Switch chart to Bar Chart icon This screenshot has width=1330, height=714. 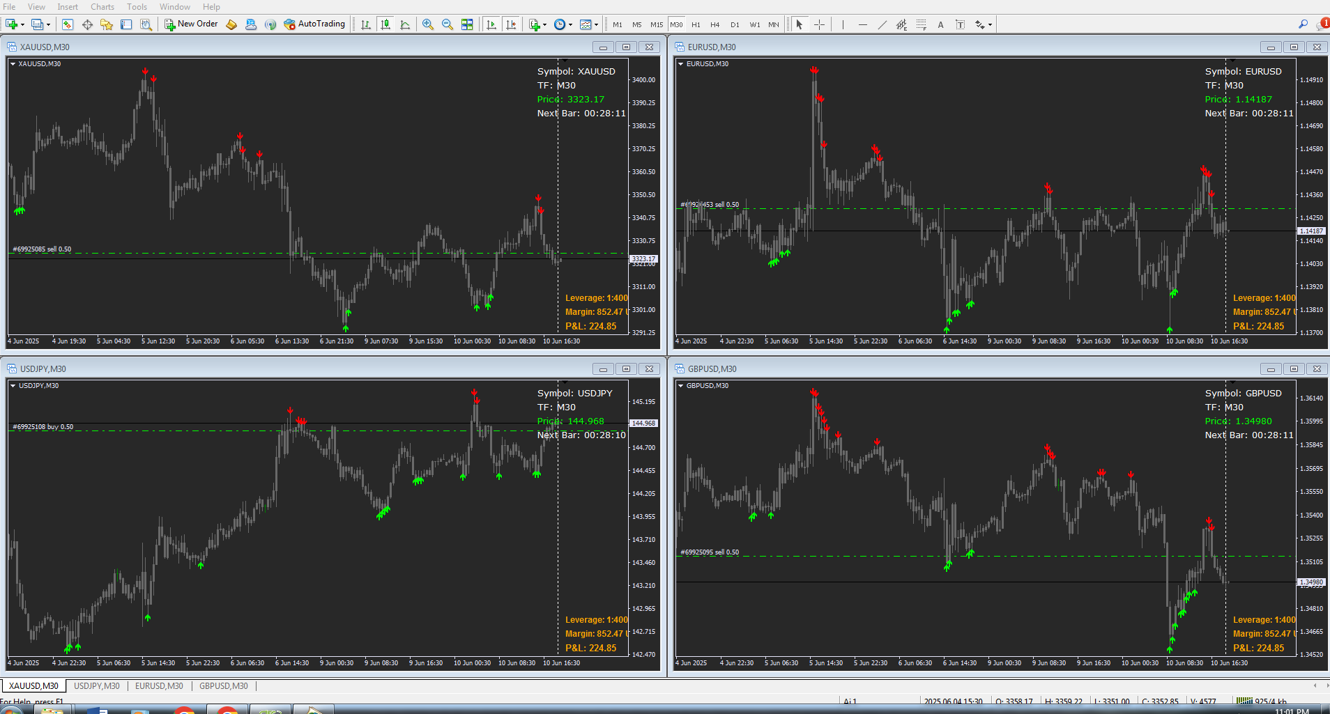[366, 24]
